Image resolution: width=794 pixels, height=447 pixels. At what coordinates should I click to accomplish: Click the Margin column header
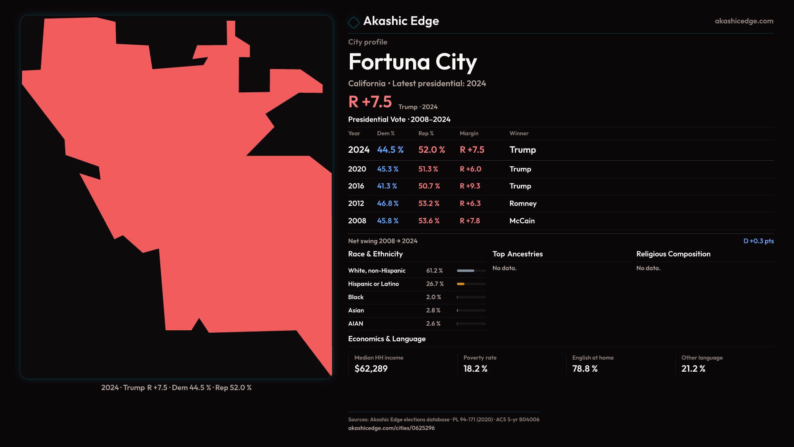[469, 133]
